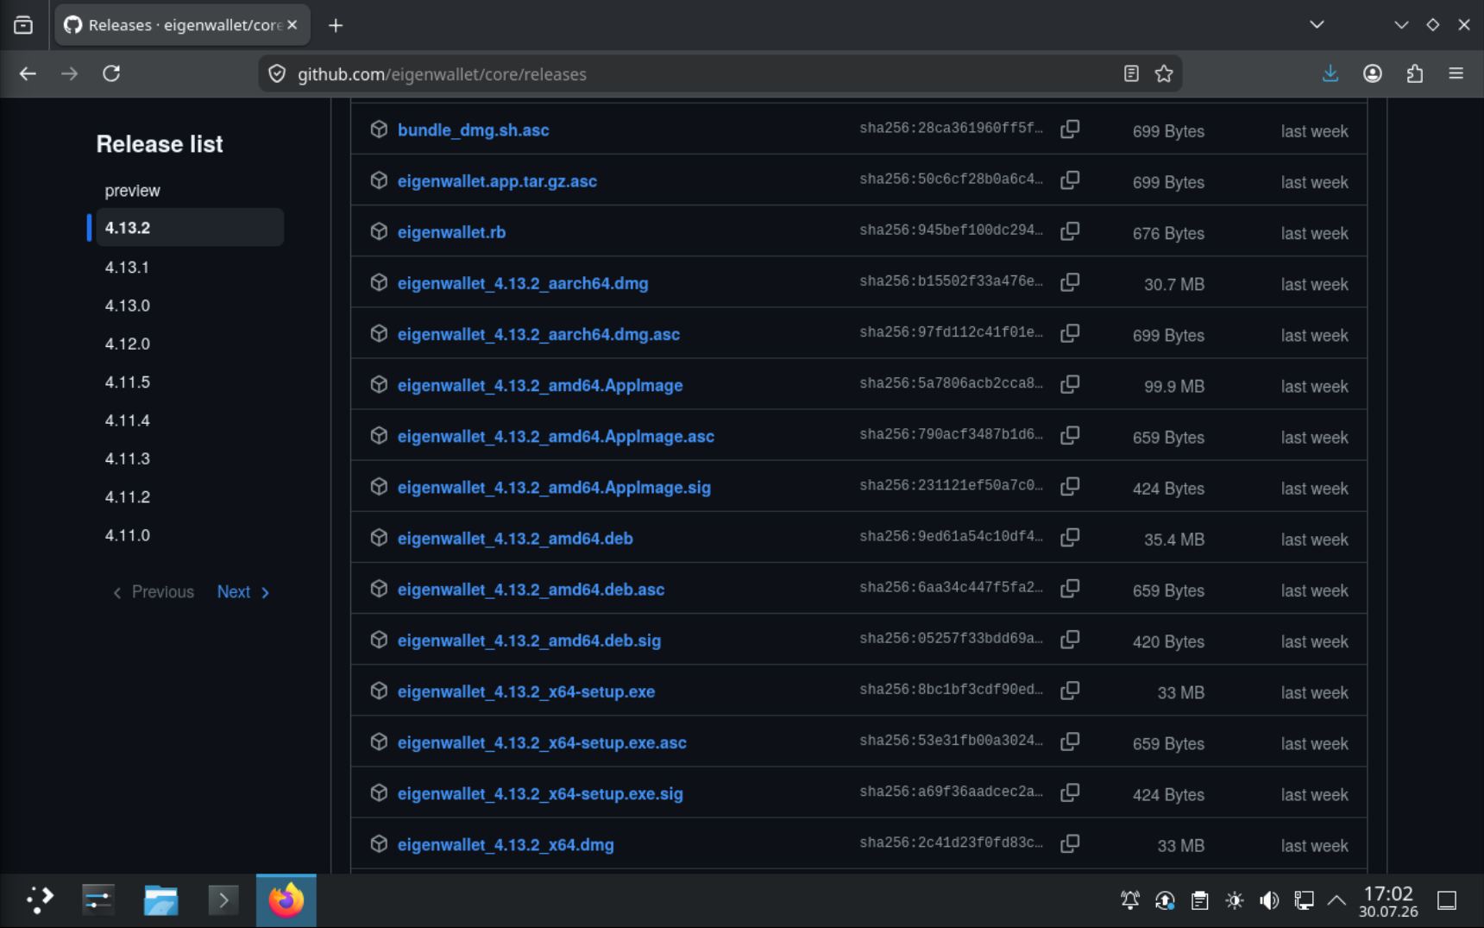Select release 4.13.1 in release list
Screen dimensions: 1484x928
[127, 267]
